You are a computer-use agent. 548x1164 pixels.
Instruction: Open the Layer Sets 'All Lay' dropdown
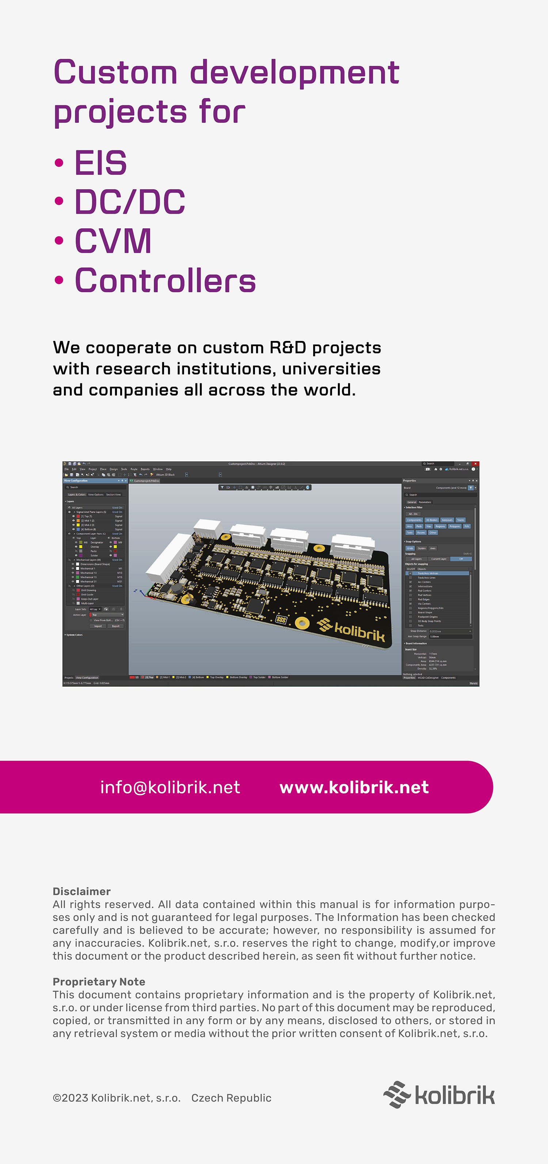pos(96,609)
